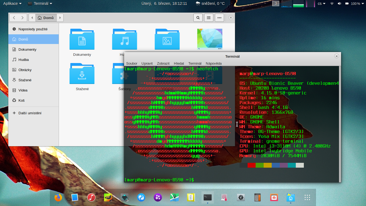Screen dimensions: 366x206
Task: Go back in Files navigation
Action: (x=14, y=18)
